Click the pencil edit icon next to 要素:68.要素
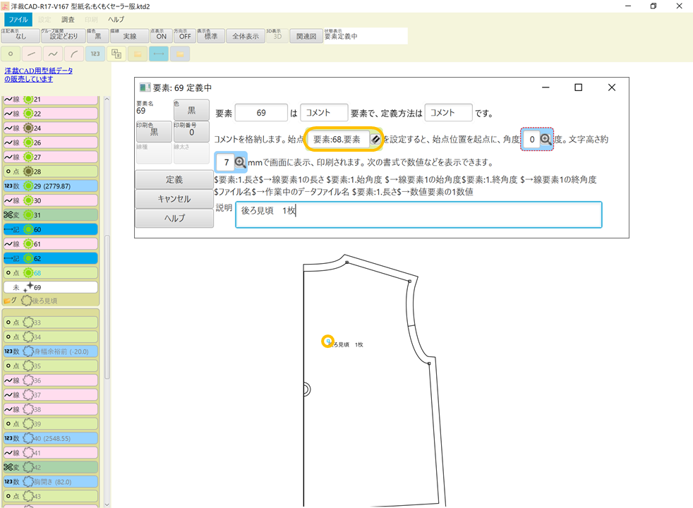The width and height of the screenshot is (693, 508). [377, 140]
